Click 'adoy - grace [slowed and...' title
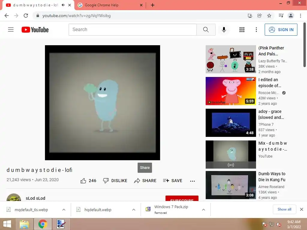The width and height of the screenshot is (307, 230). coord(271,114)
